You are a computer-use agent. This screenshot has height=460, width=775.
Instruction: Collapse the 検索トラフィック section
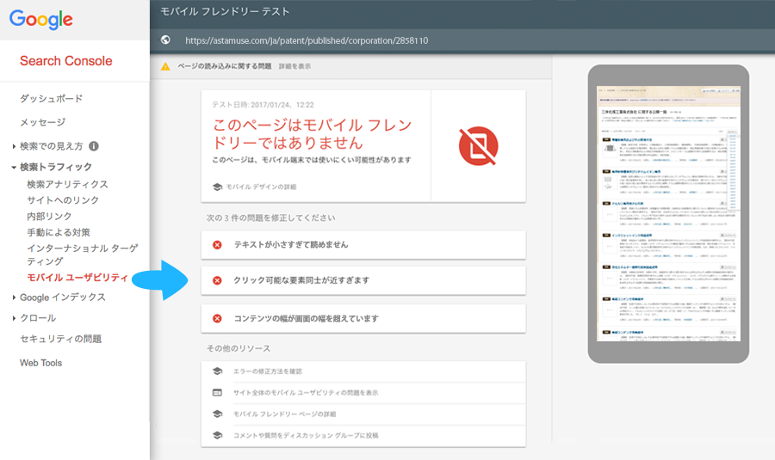(14, 168)
